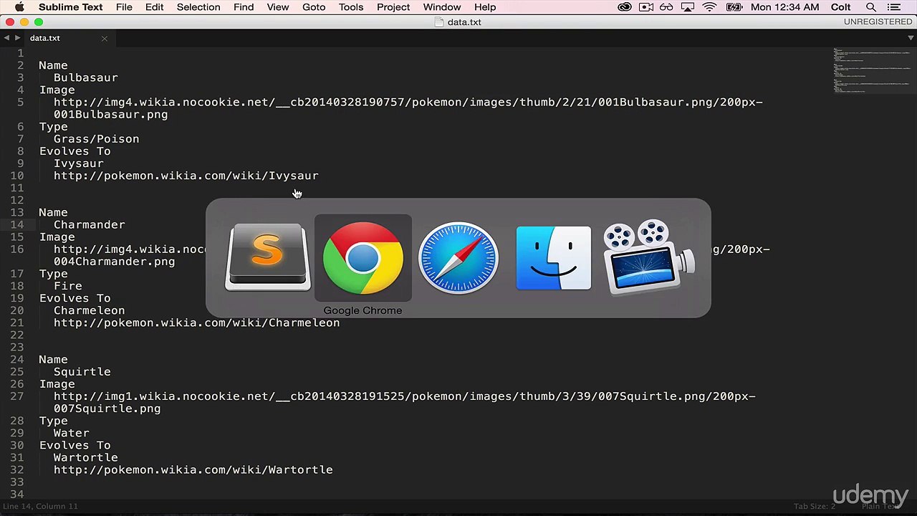This screenshot has width=917, height=516.
Task: Click the Ivysaur wiki URL line
Action: [x=186, y=176]
